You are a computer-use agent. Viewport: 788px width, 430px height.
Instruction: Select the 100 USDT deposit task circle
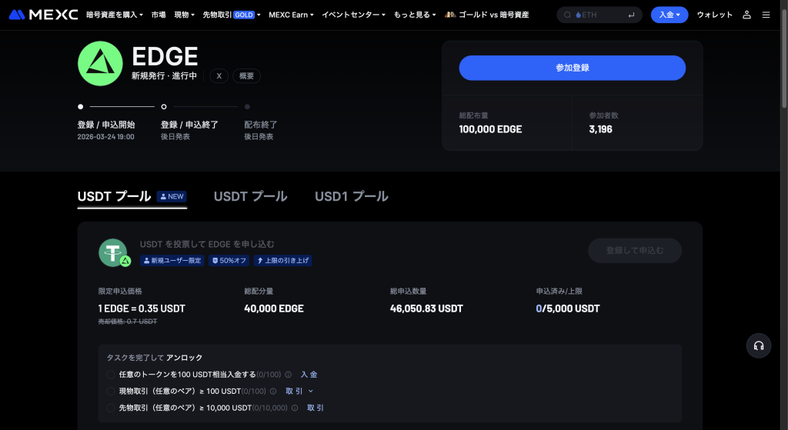point(111,375)
